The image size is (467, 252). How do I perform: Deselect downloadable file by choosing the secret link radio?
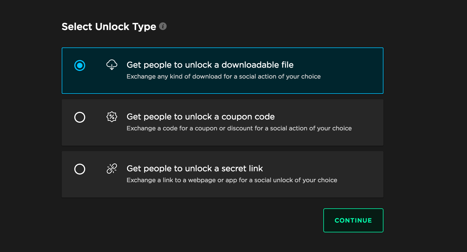click(x=80, y=169)
